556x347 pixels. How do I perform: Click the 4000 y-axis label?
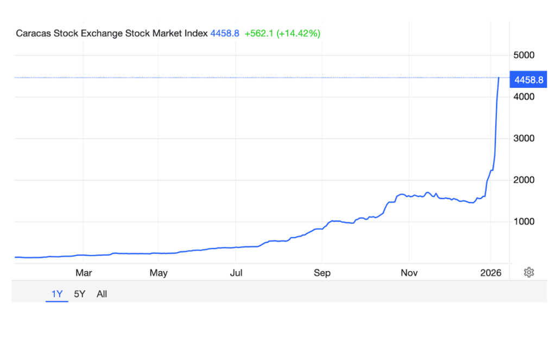524,97
